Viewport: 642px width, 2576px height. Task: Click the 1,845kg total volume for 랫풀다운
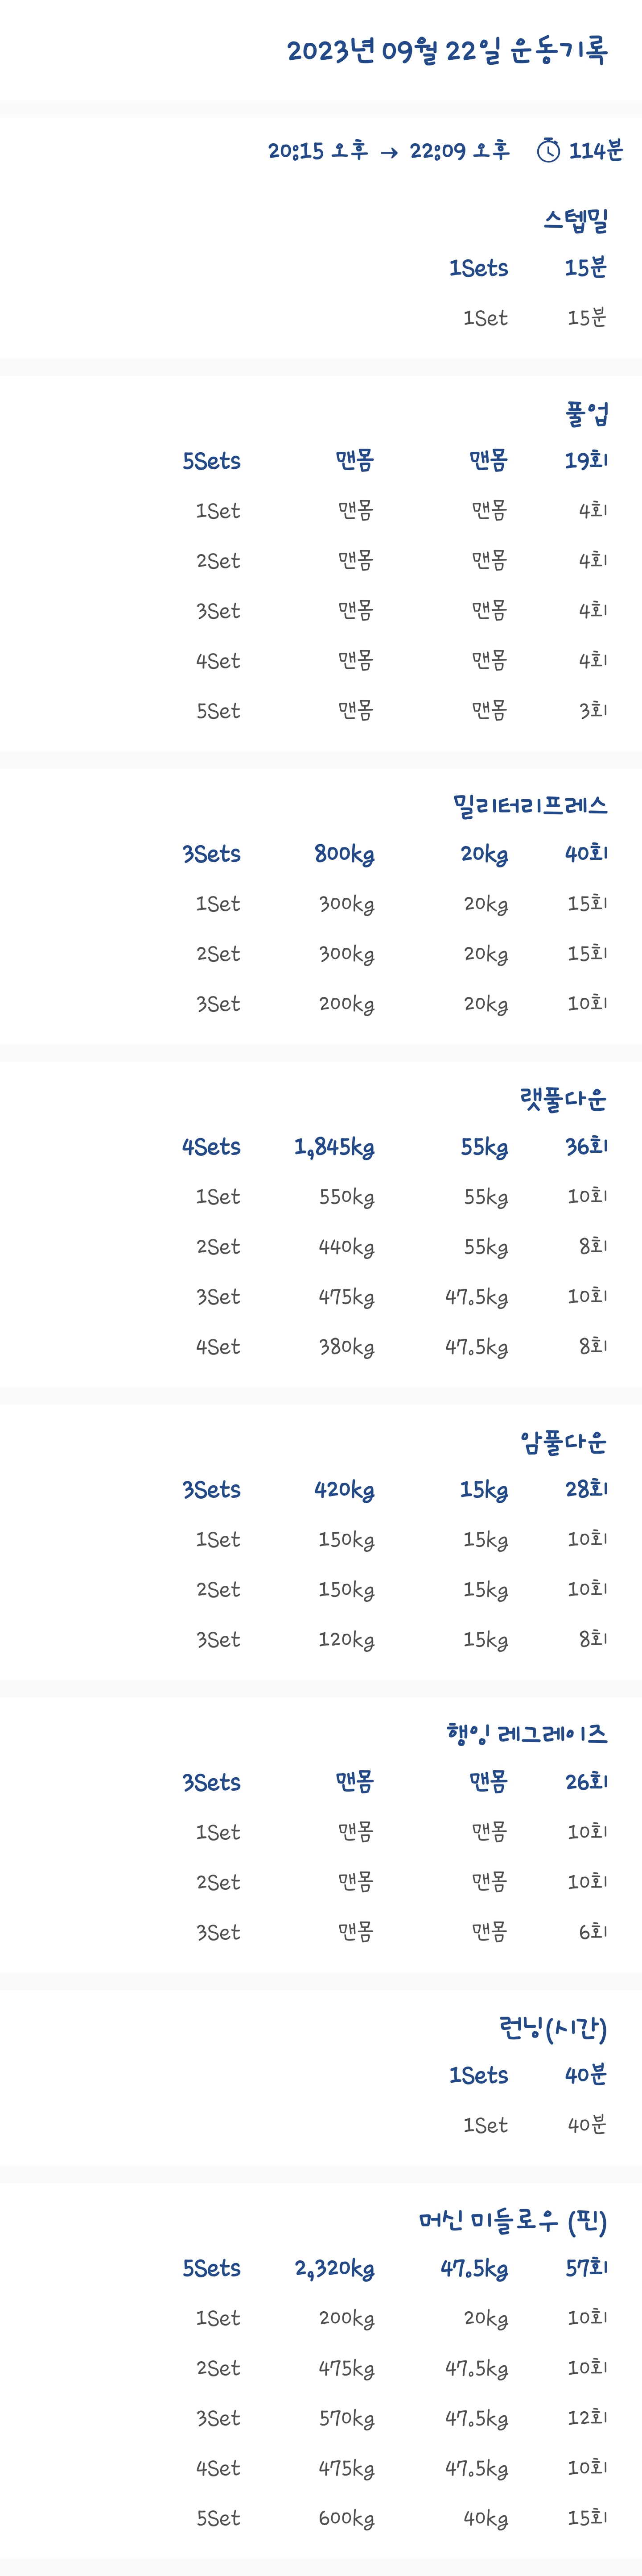pyautogui.click(x=334, y=1147)
